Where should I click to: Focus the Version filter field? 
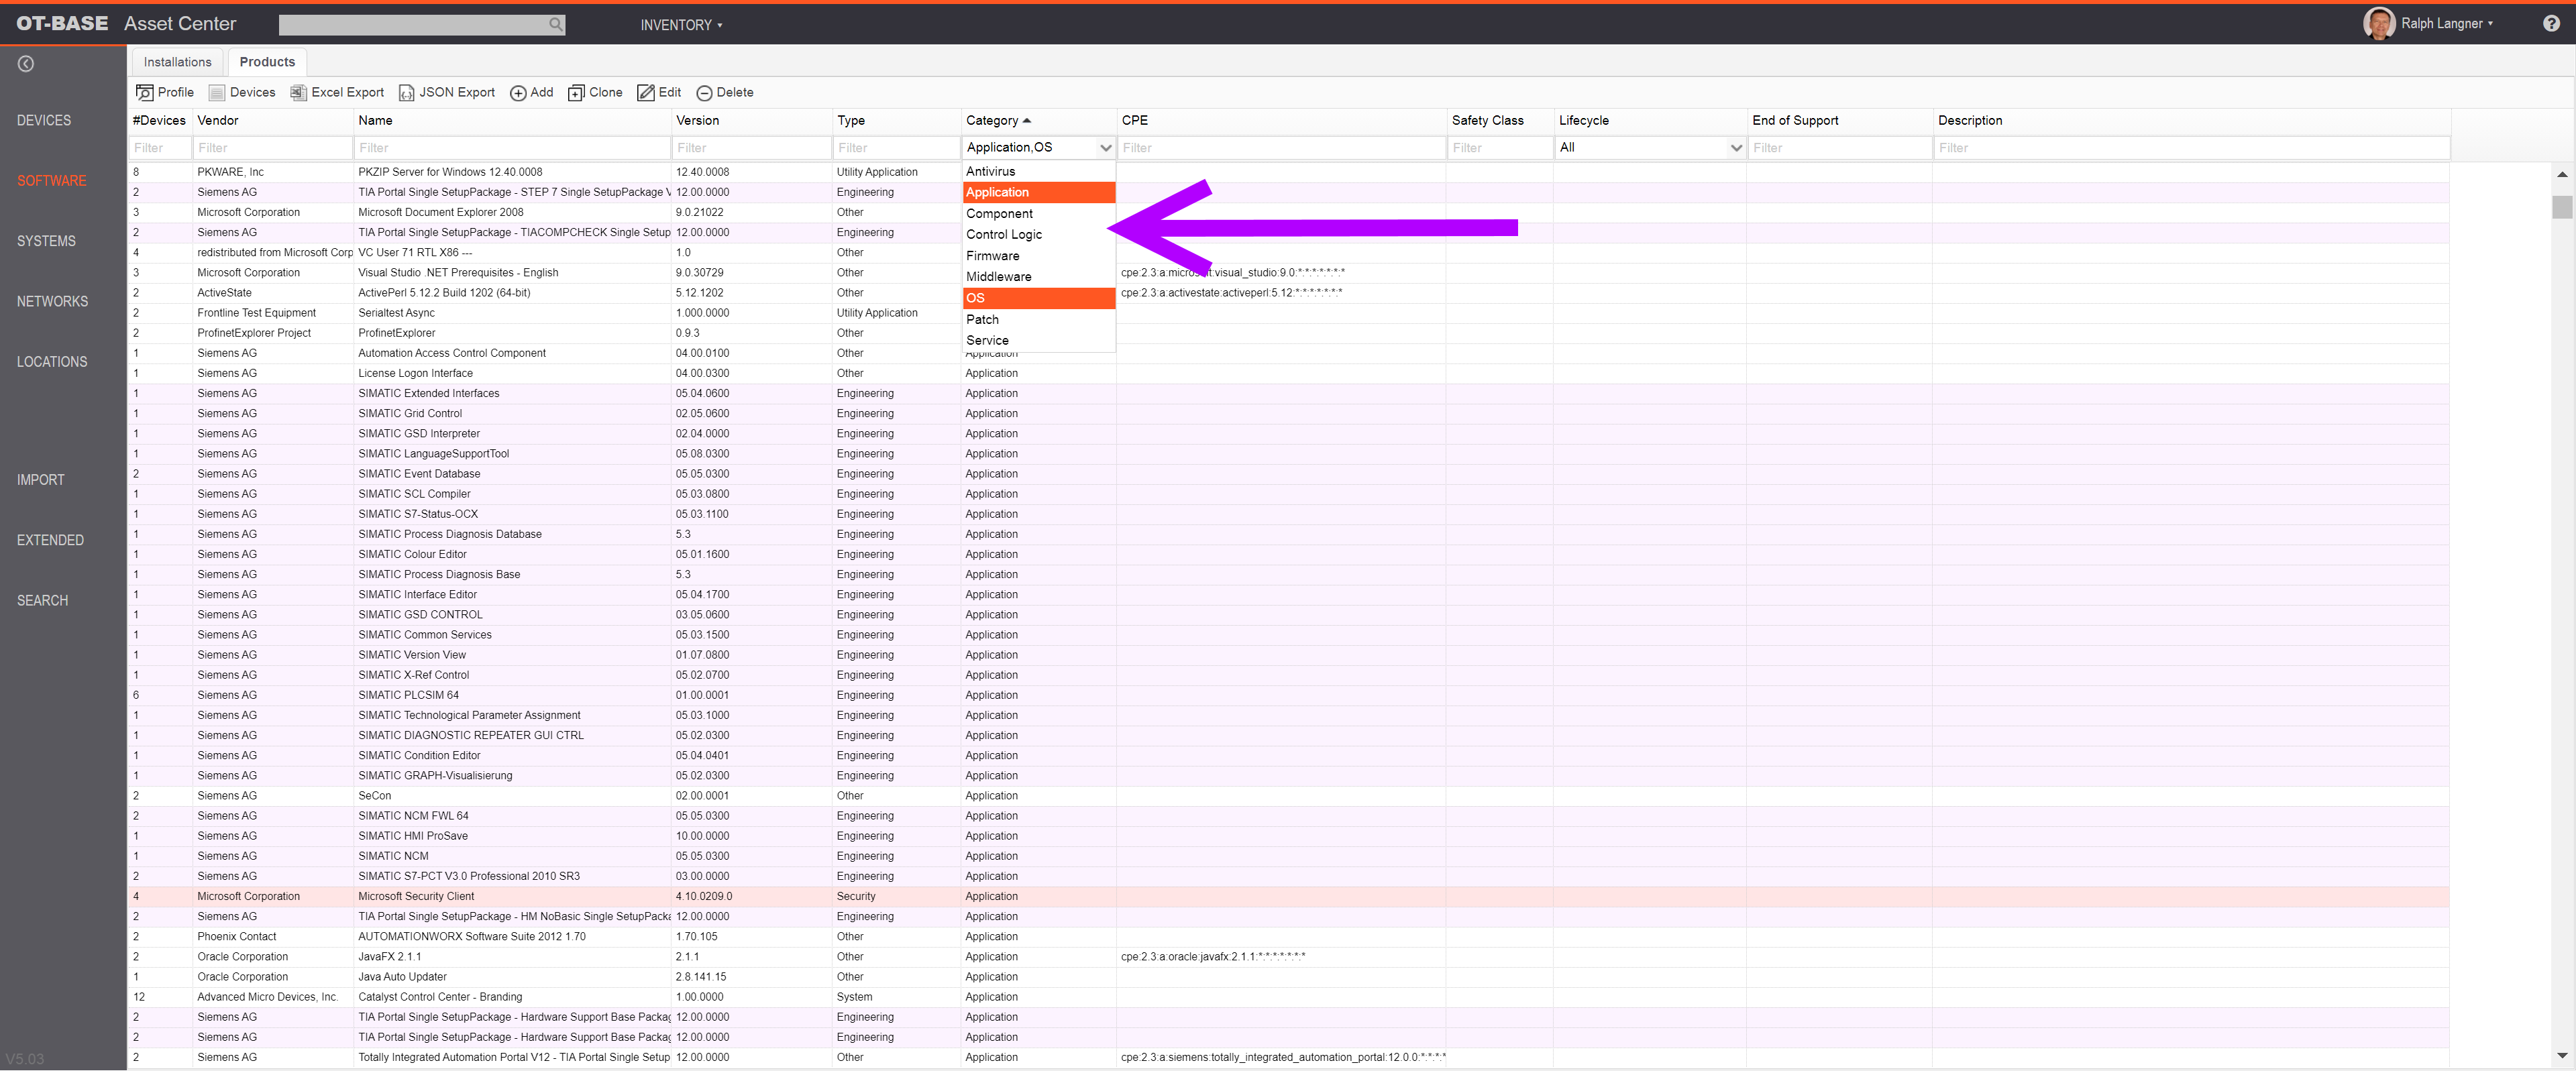pyautogui.click(x=752, y=148)
